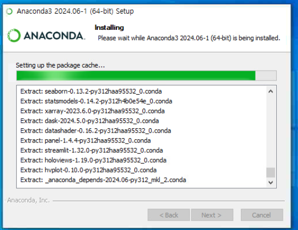This screenshot has height=230, width=298.
Task: Select the _anaconda_depends-2024.06 log line
Action: click(x=103, y=180)
